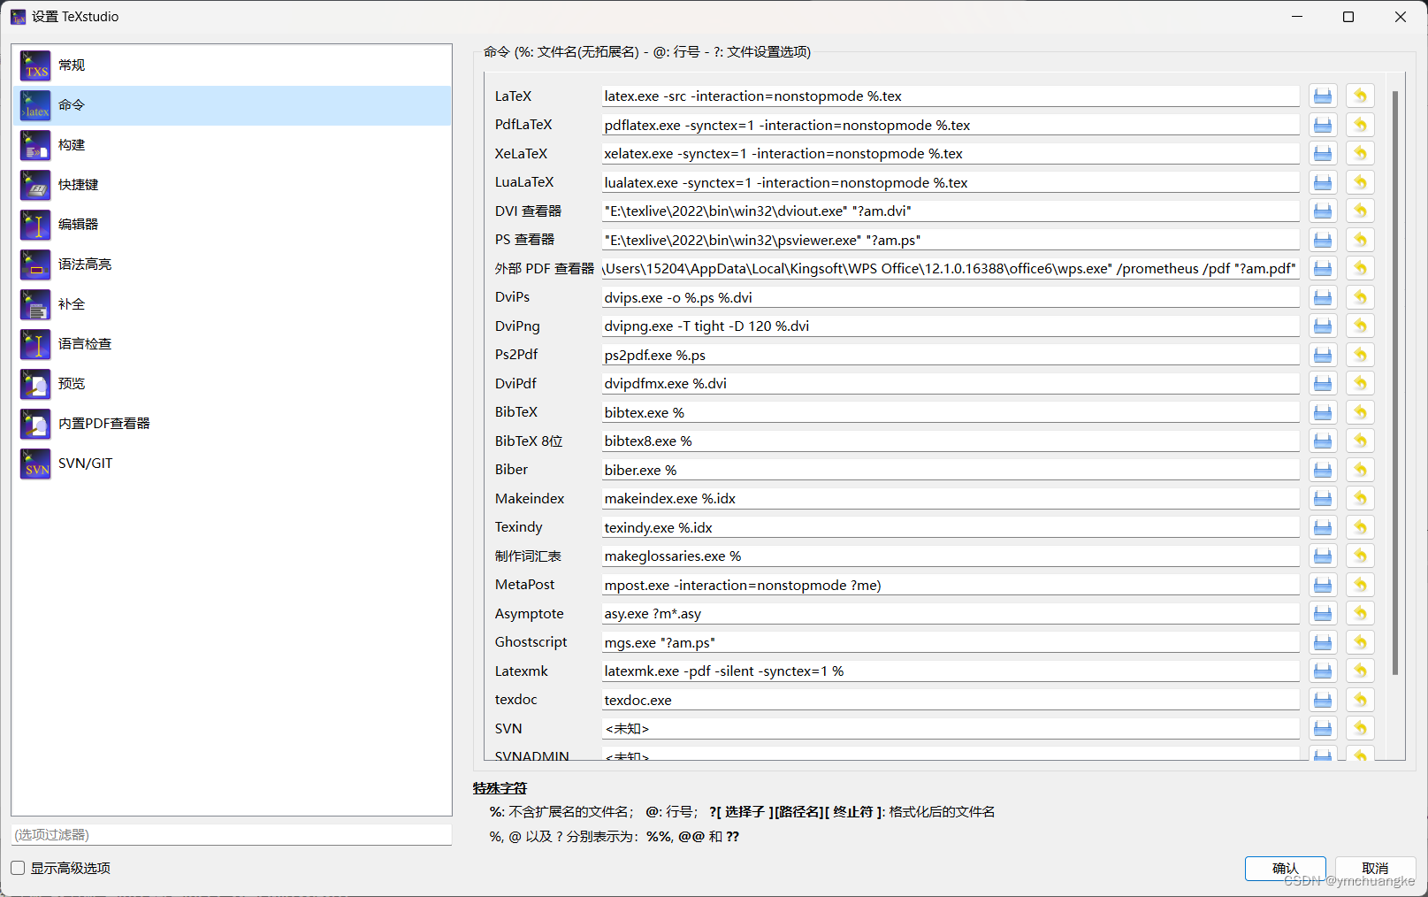The width and height of the screenshot is (1428, 897).
Task: Browse for the 外部 PDF 查看器 program
Action: [1323, 269]
